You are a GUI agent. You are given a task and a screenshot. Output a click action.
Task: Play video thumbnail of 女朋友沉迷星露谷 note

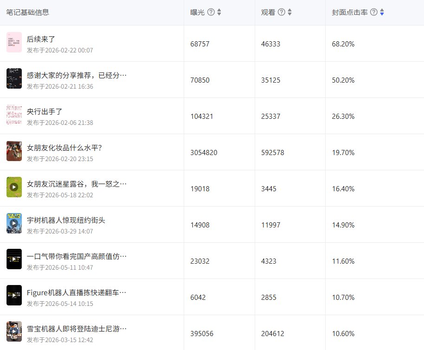click(14, 187)
